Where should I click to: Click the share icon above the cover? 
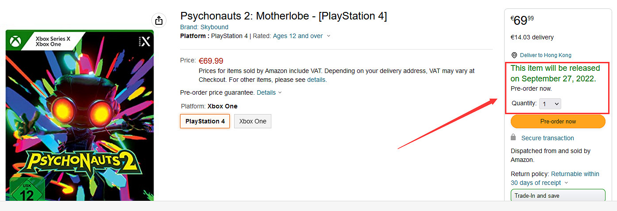click(x=159, y=20)
